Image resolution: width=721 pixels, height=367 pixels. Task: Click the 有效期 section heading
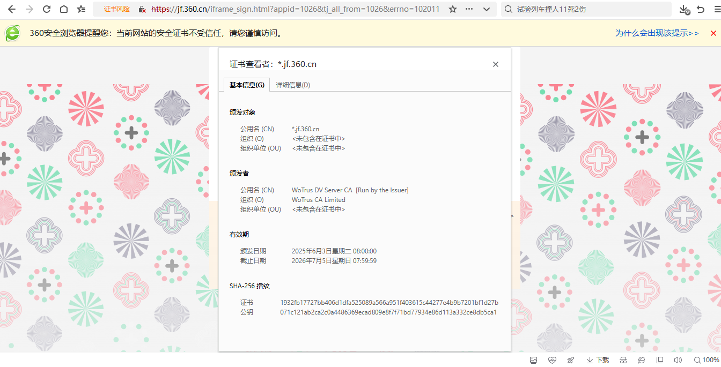239,235
